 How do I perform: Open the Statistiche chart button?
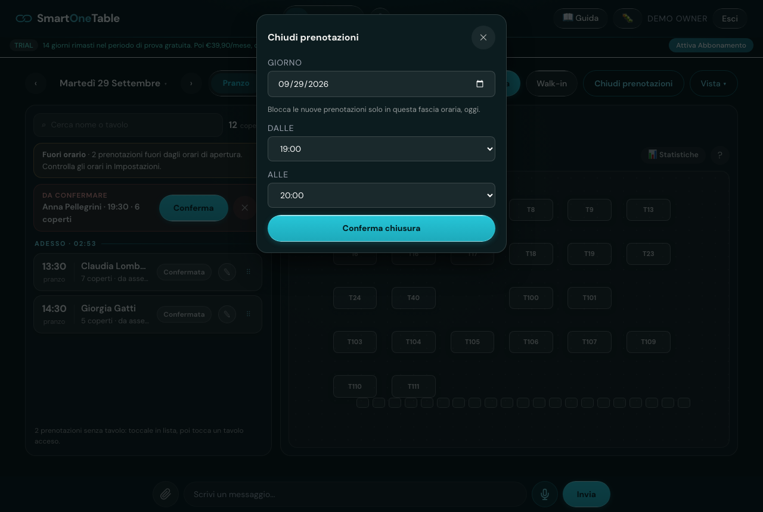pyautogui.click(x=673, y=155)
